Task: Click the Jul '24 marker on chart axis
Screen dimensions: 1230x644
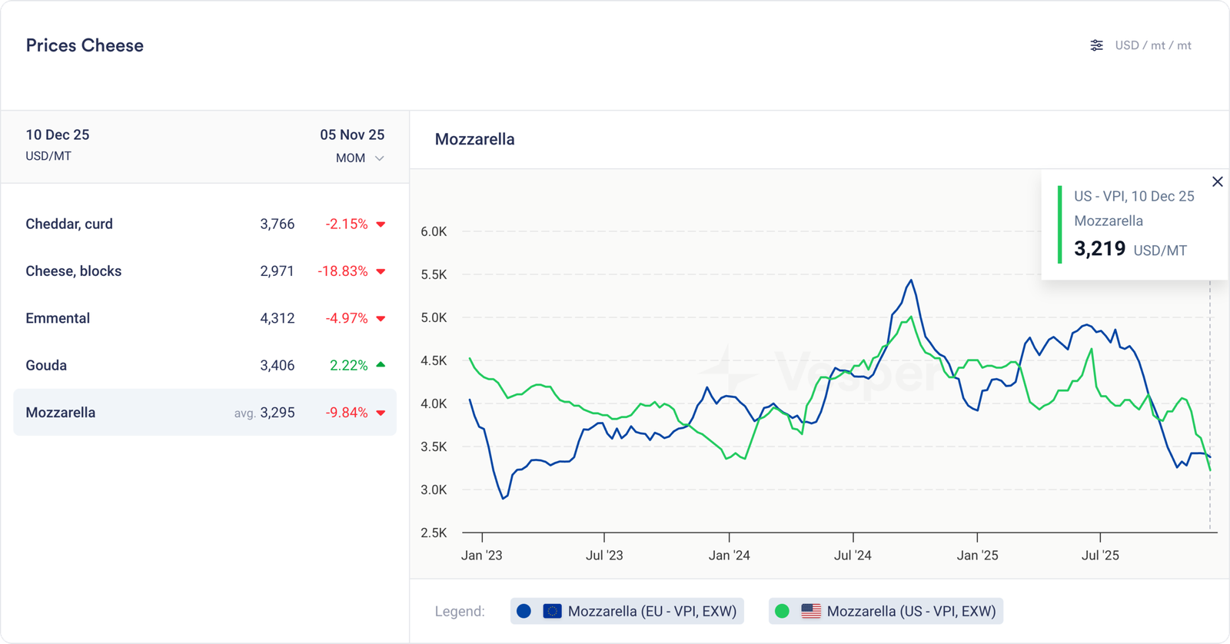Action: (x=853, y=555)
